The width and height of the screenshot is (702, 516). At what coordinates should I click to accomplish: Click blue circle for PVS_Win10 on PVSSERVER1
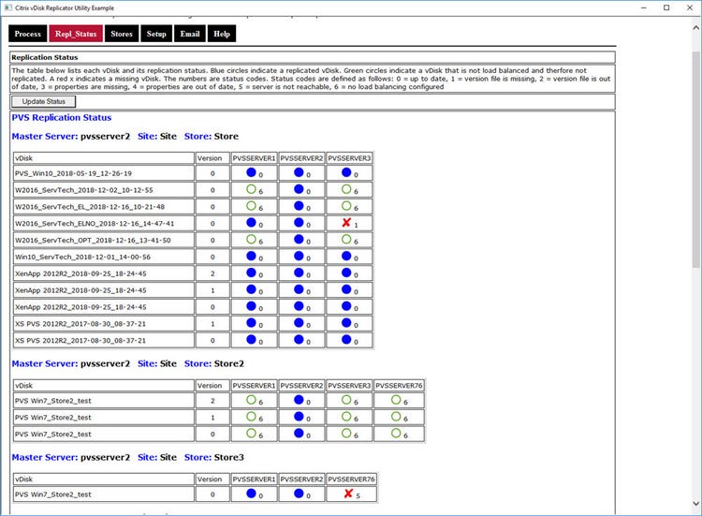251,172
